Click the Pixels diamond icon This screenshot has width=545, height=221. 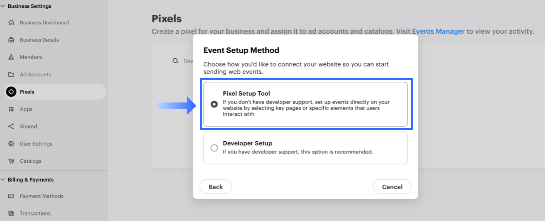coord(11,92)
